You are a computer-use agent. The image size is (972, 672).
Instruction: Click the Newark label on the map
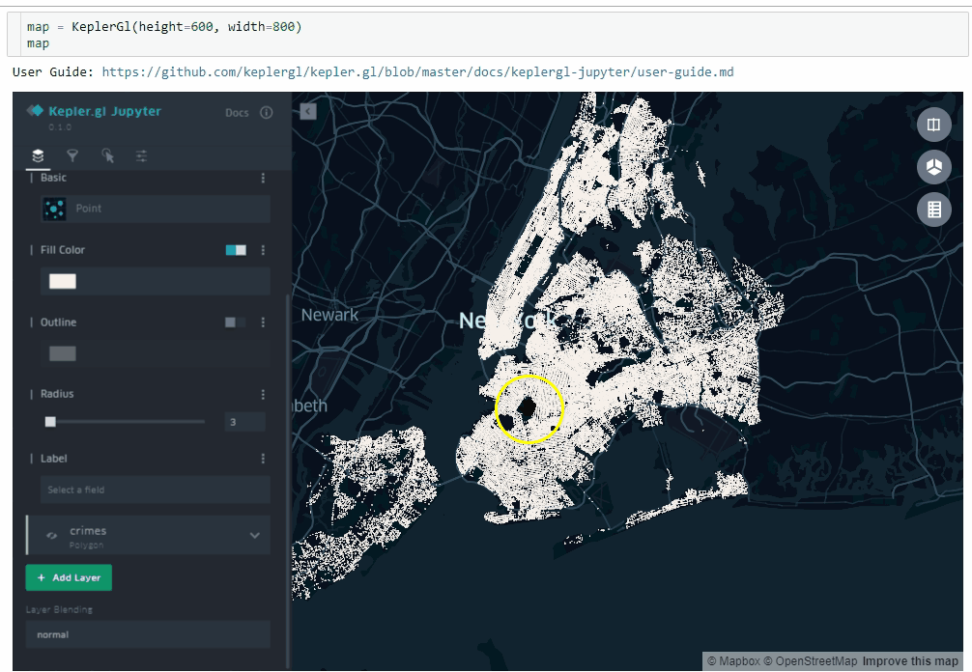tap(329, 316)
